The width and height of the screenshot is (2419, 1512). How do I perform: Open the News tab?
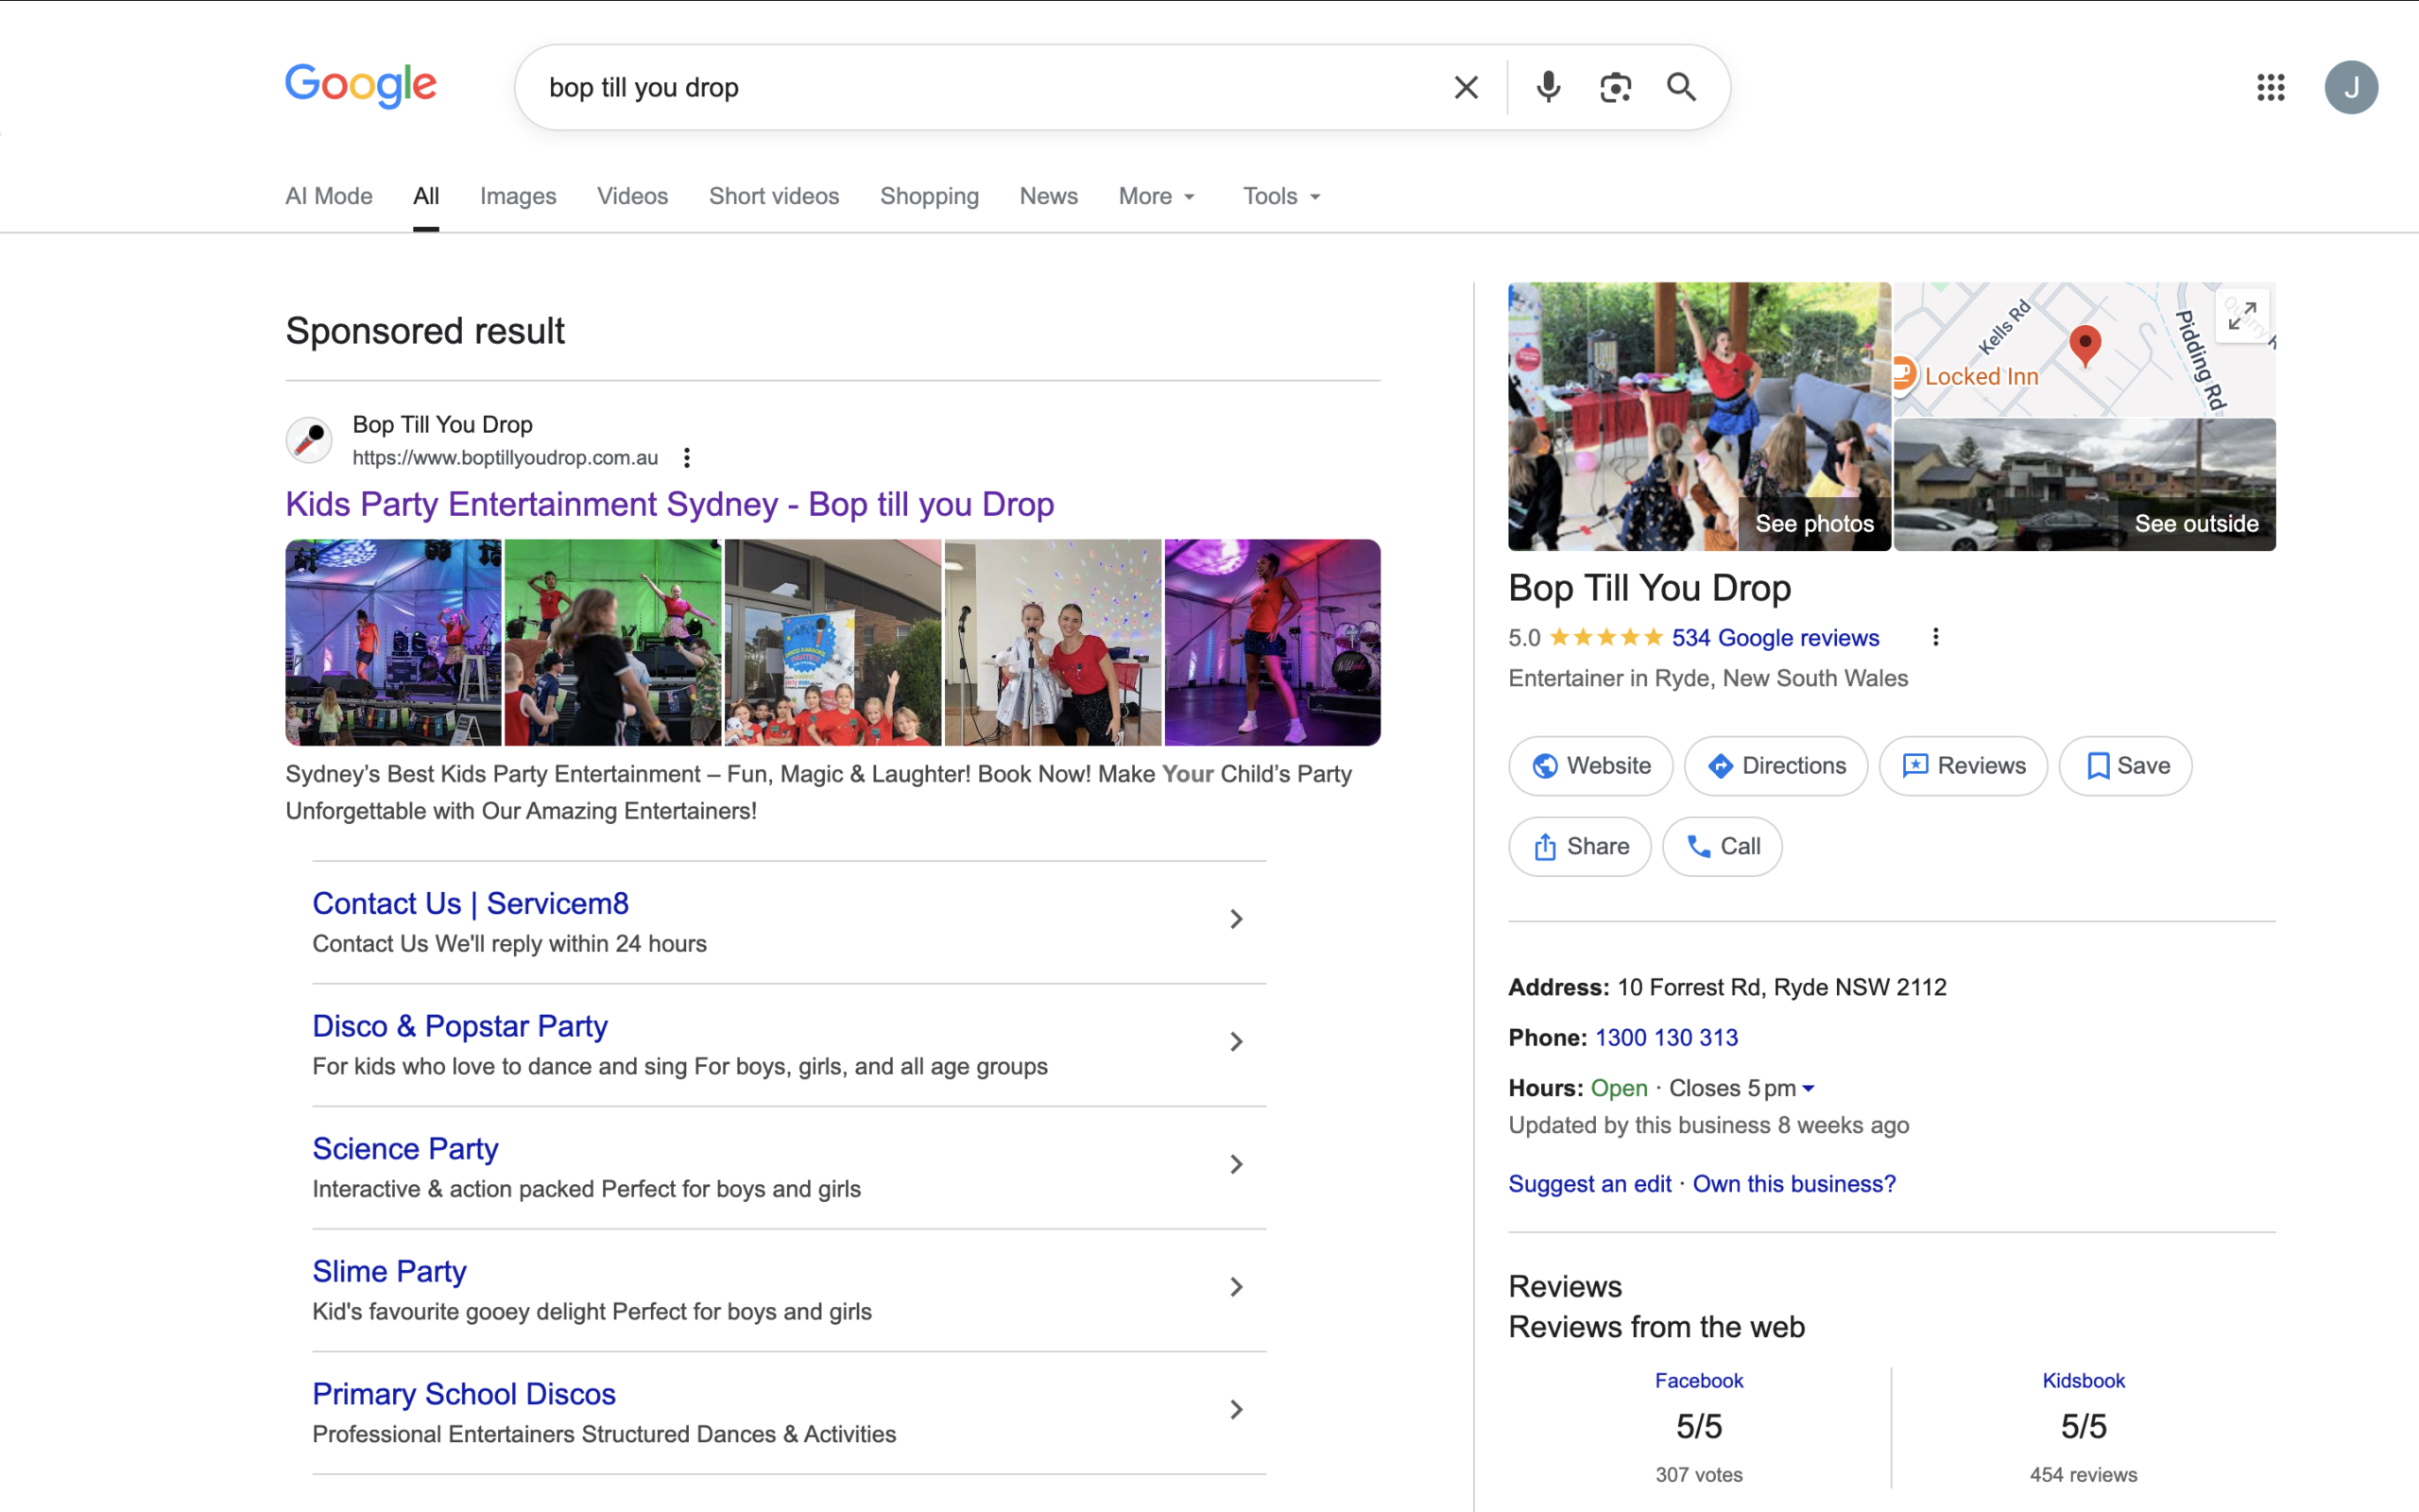(x=1049, y=196)
